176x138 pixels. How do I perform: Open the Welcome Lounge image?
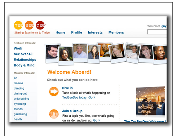[150, 101]
